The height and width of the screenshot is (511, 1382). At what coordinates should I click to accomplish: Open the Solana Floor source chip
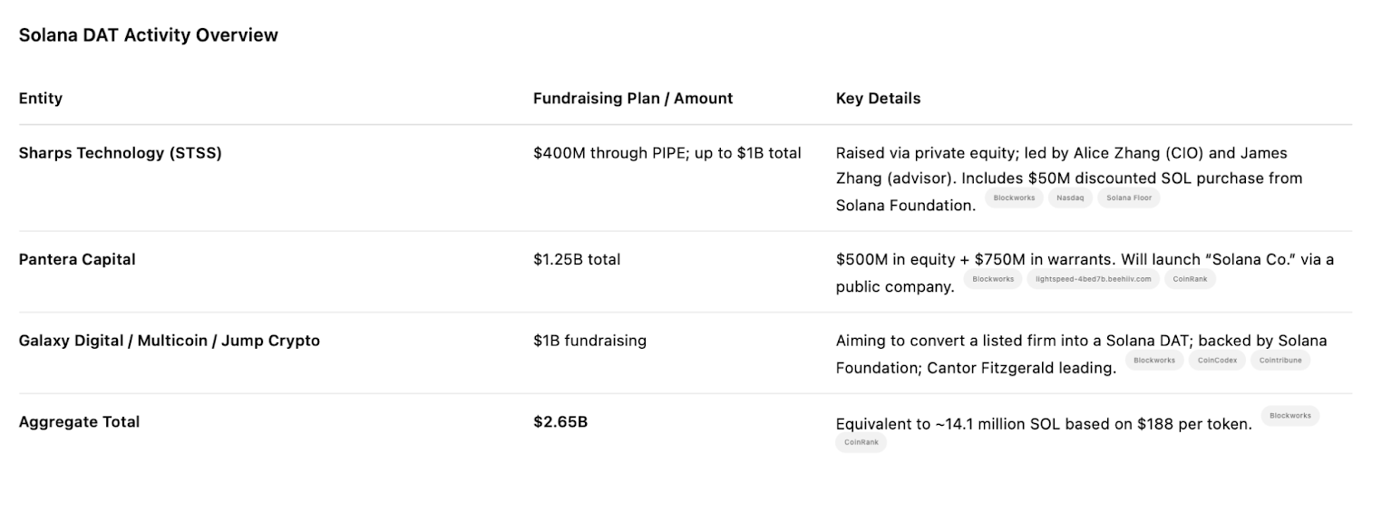pyautogui.click(x=1128, y=198)
